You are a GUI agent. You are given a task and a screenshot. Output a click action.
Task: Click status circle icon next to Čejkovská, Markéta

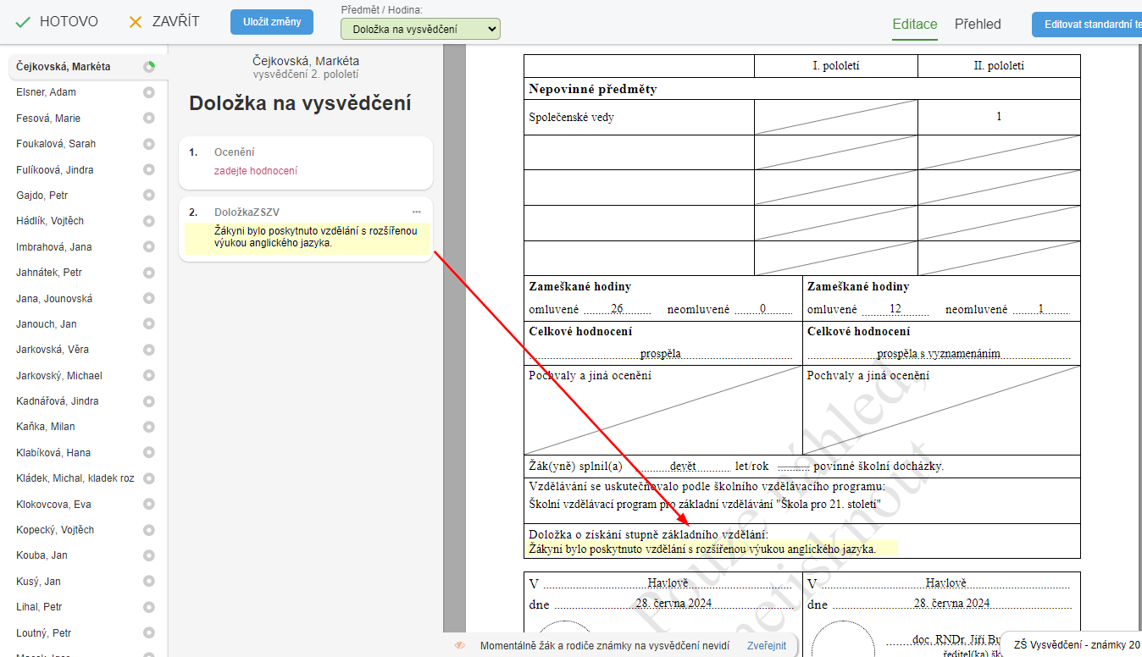point(149,67)
